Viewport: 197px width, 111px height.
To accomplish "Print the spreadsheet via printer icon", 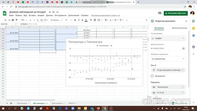I will 13,20.
